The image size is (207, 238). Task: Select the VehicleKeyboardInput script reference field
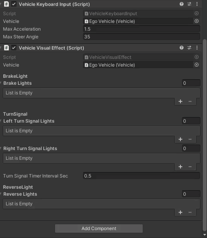(138, 14)
